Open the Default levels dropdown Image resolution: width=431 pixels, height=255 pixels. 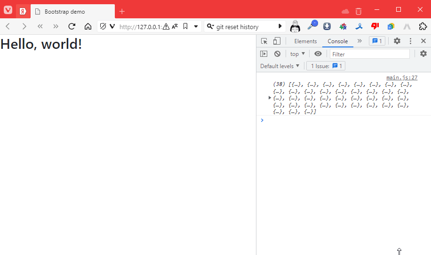279,66
